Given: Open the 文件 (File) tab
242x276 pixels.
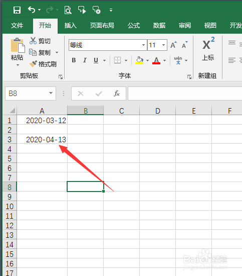Looking at the screenshot, I should click(17, 26).
